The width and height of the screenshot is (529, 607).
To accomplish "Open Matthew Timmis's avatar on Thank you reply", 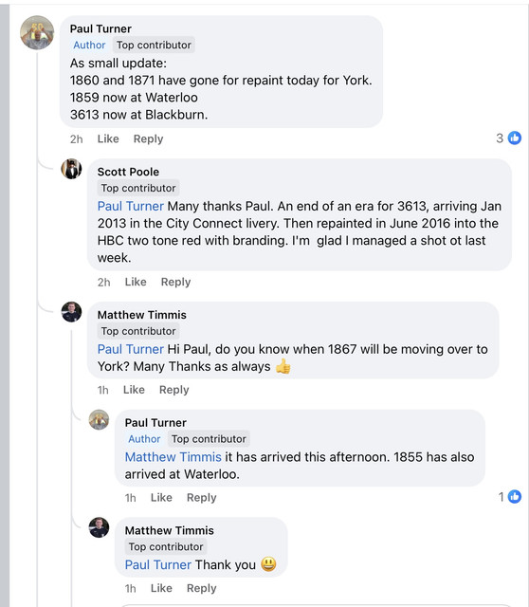I will tap(99, 527).
